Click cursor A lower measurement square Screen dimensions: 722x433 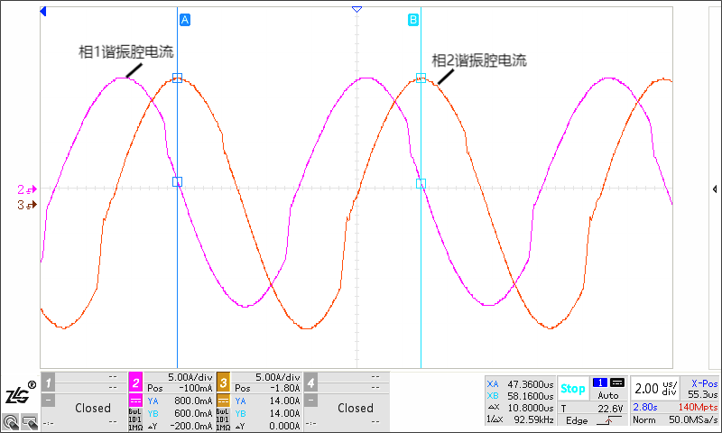pyautogui.click(x=177, y=181)
